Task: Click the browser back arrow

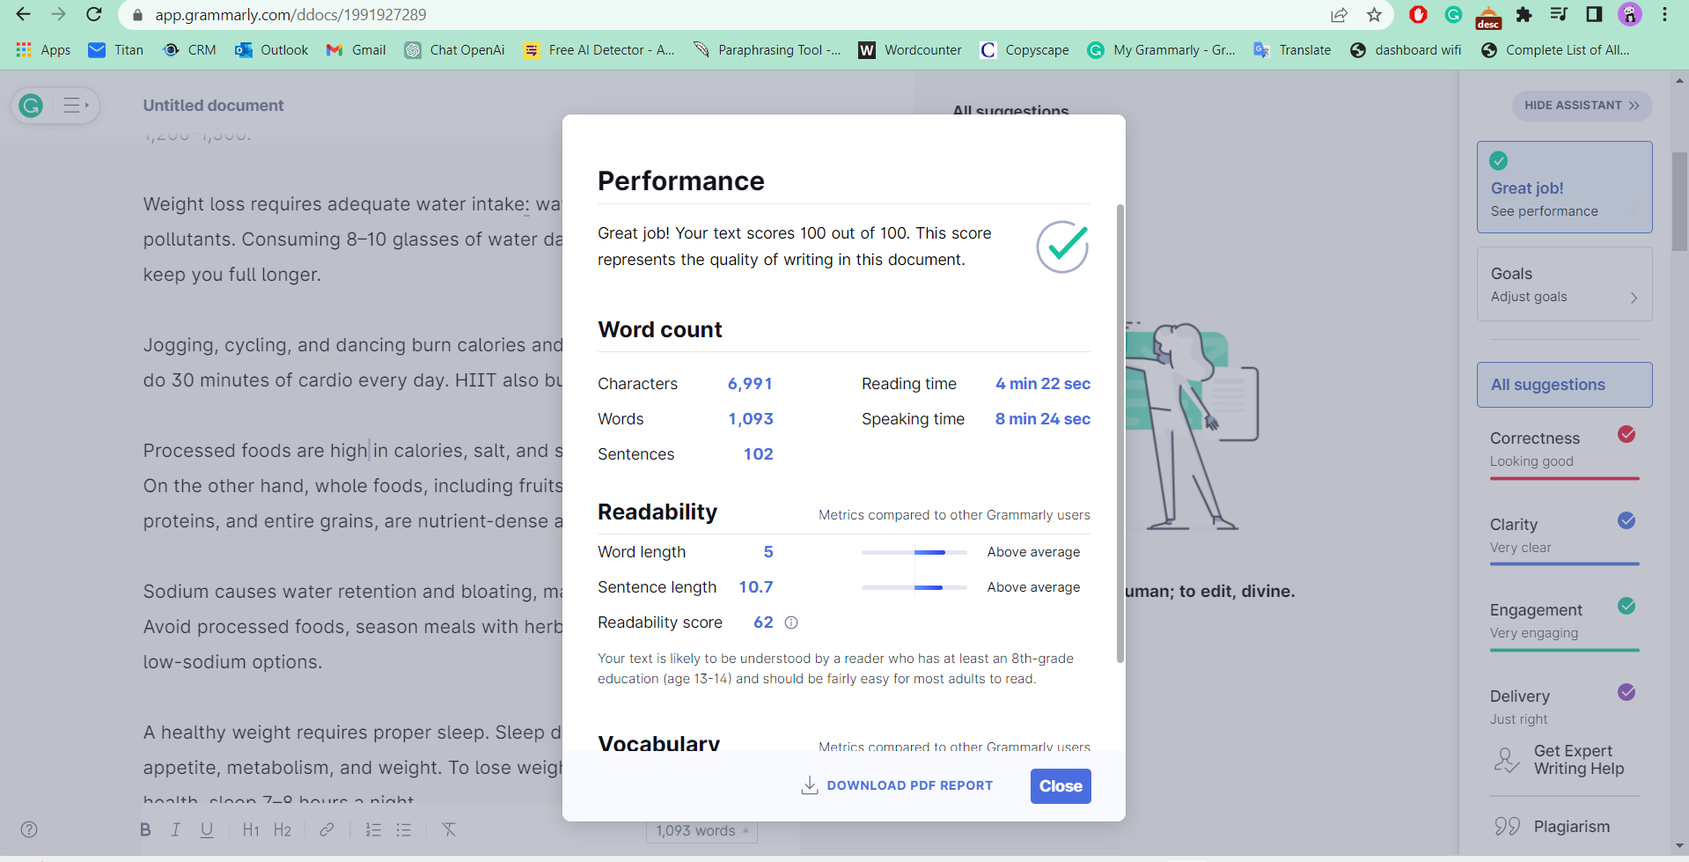Action: point(24,14)
